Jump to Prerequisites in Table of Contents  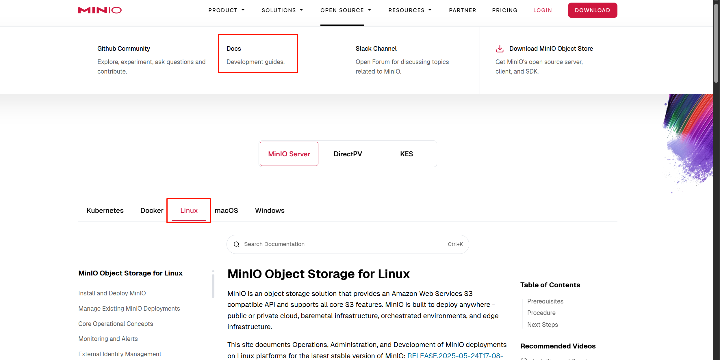pyautogui.click(x=545, y=301)
